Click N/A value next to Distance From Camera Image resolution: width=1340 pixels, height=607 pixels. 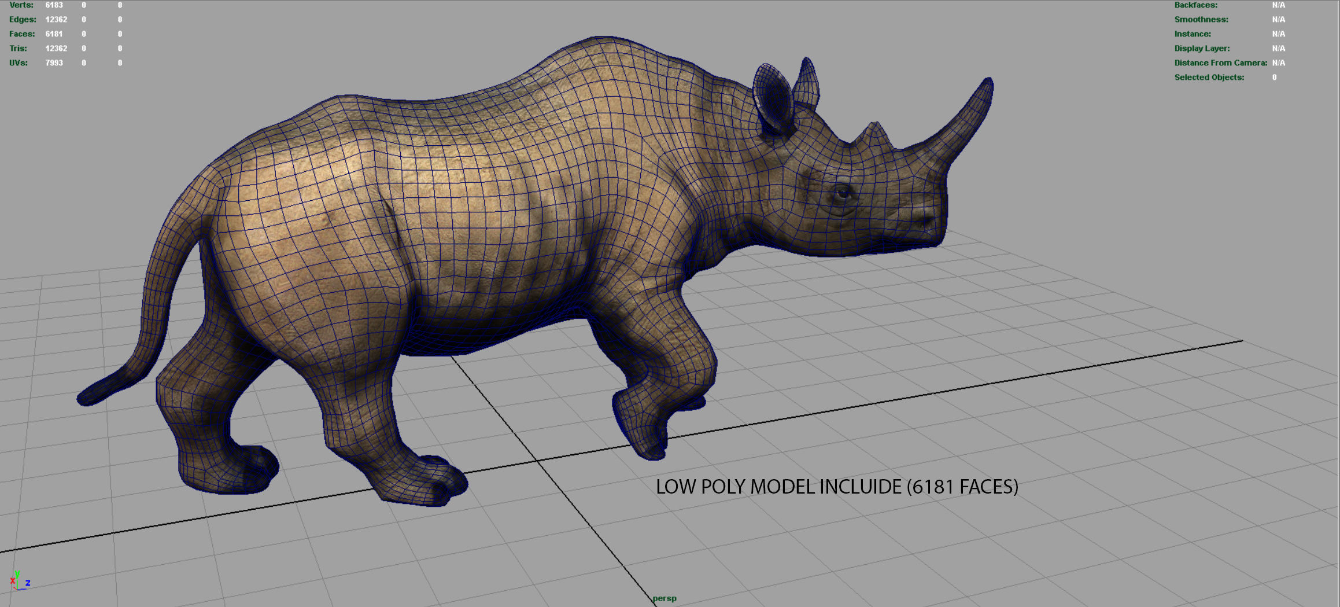pos(1278,63)
